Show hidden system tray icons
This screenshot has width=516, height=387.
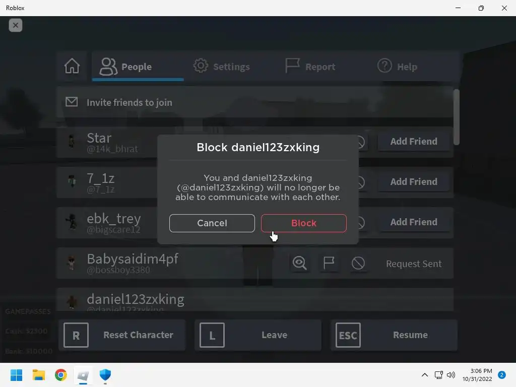click(x=424, y=375)
